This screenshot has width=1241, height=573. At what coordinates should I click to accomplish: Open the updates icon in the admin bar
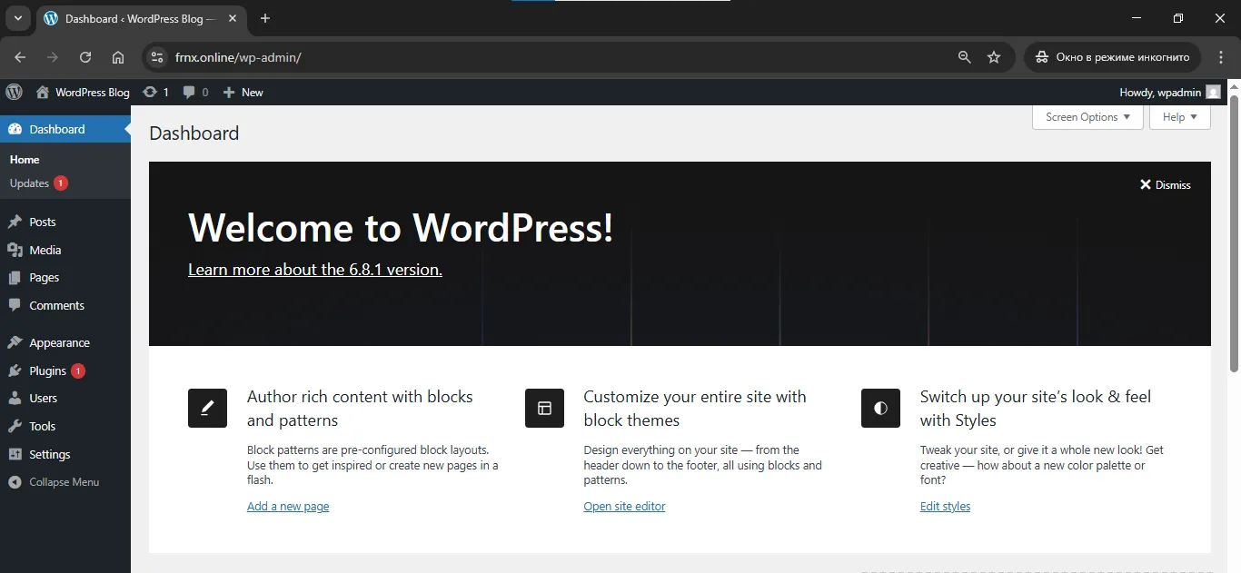click(150, 92)
